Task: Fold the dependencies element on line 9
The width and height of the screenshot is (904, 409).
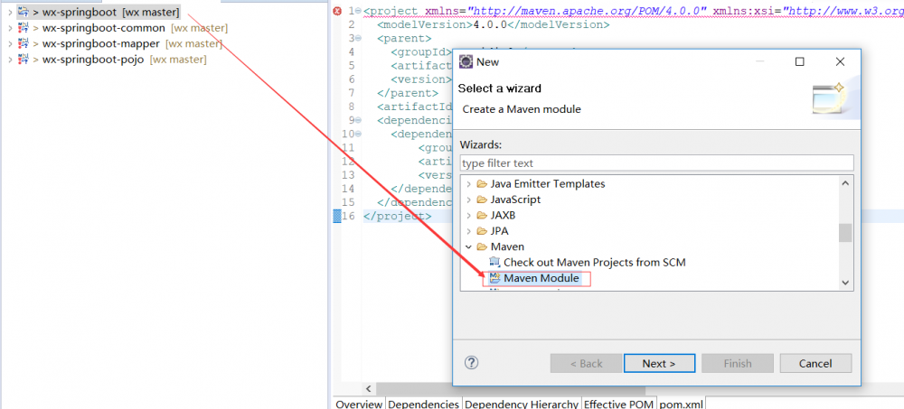Action: click(x=359, y=120)
